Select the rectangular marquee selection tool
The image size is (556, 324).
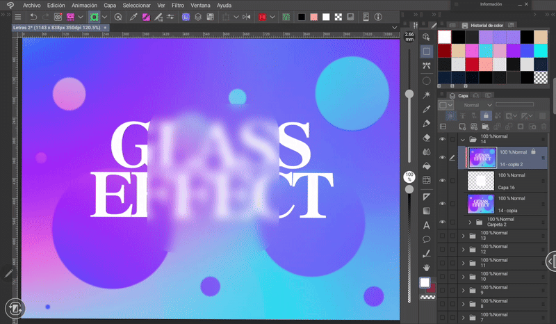[x=427, y=51]
